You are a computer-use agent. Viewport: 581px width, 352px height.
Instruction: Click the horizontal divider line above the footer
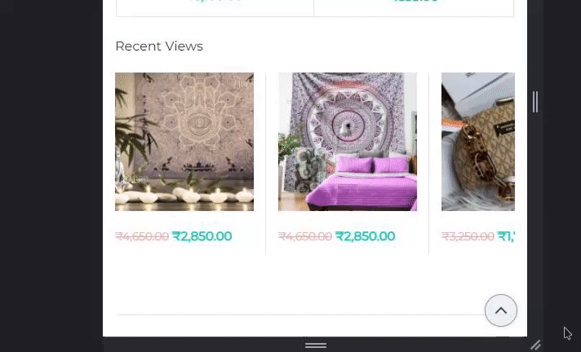click(301, 315)
